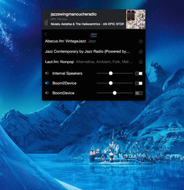The height and width of the screenshot is (190, 184).
Task: Select the Jazz tab
Action: click(93, 34)
